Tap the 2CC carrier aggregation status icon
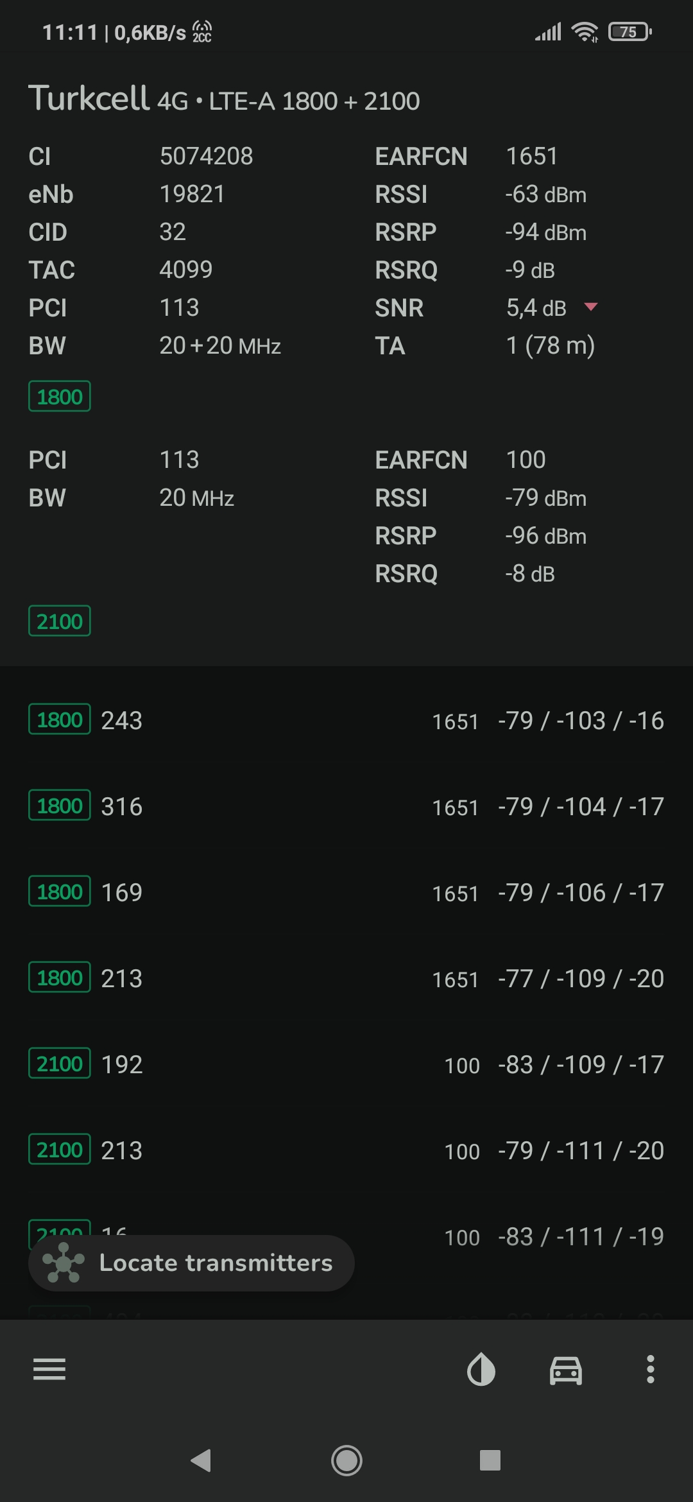Viewport: 693px width, 1502px height. (x=202, y=31)
